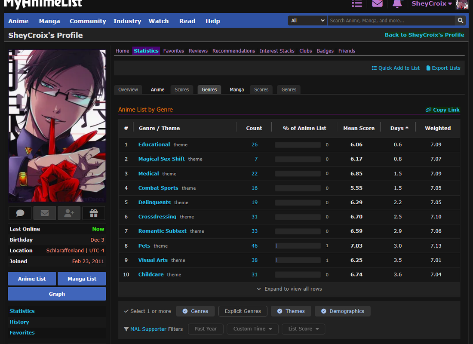Open the Custom Time dropdown
The image size is (473, 344).
pyautogui.click(x=252, y=329)
